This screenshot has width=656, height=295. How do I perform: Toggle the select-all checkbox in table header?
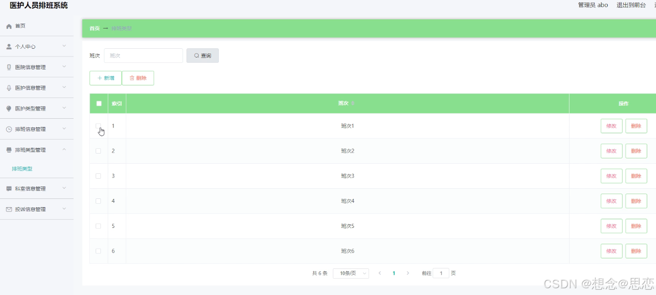(x=99, y=103)
